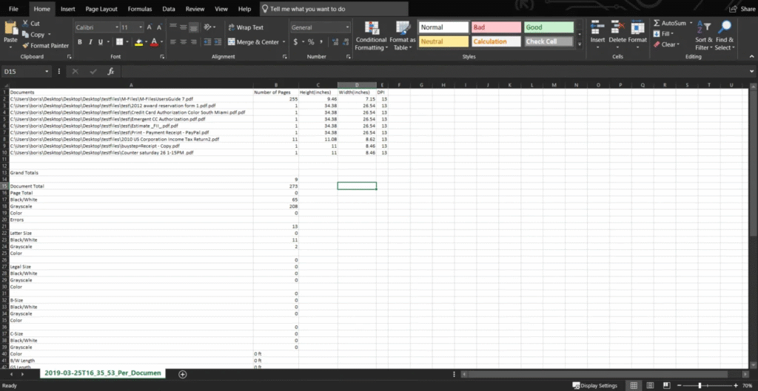758x391 pixels.
Task: Add a new sheet with plus button
Action: point(183,374)
